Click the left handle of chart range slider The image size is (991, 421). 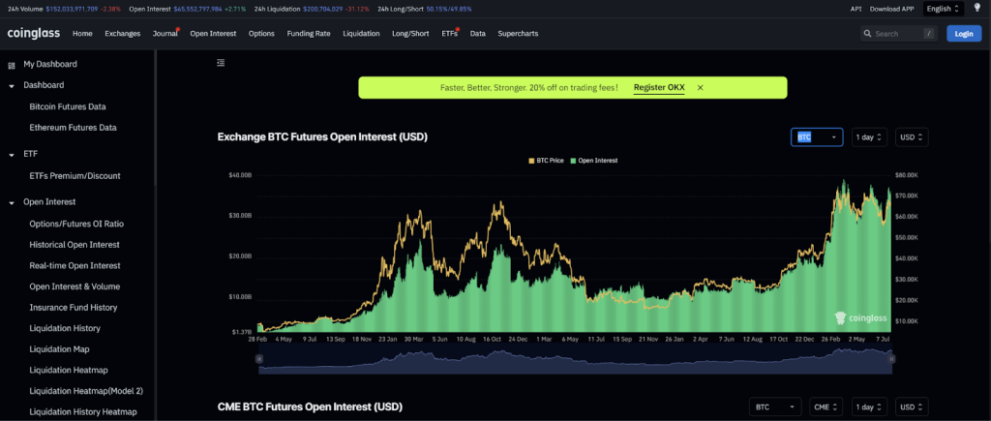coord(258,358)
